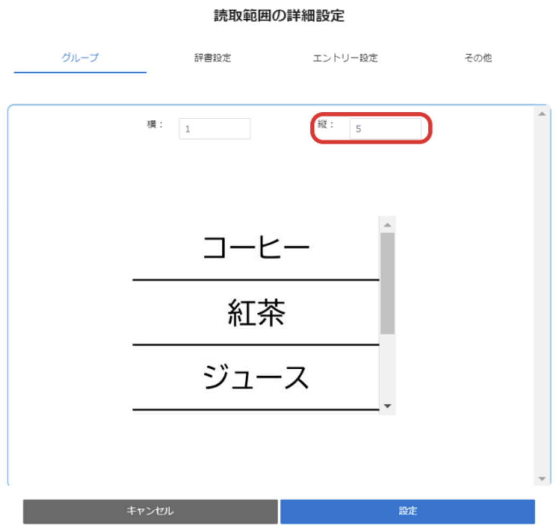560x527 pixels.
Task: Click the outer panel's scroll up arrow
Action: [x=541, y=113]
